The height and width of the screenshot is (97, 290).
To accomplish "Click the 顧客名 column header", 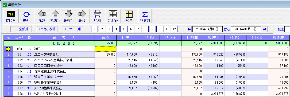I will click(x=64, y=38).
